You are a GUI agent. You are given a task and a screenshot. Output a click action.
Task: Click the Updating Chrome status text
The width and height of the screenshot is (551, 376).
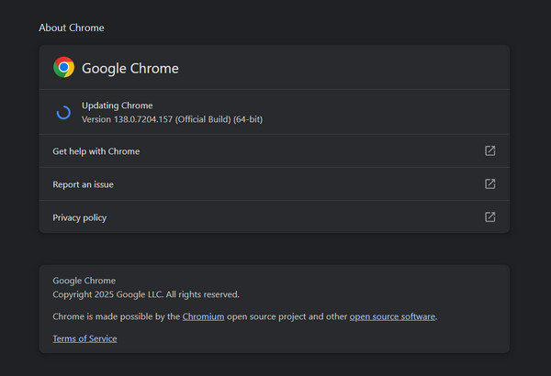coord(117,105)
